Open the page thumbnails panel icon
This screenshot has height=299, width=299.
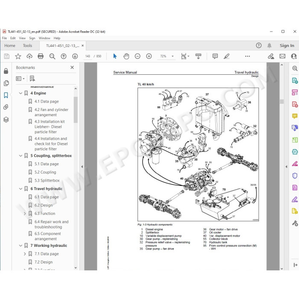coord(6,83)
